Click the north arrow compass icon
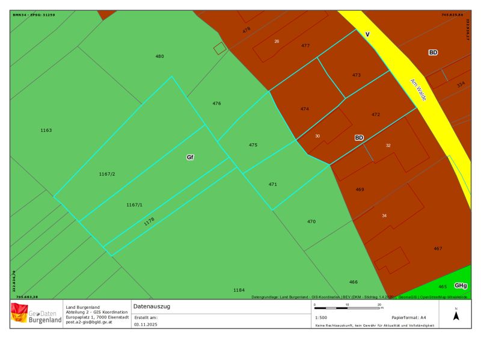 click(x=456, y=315)
